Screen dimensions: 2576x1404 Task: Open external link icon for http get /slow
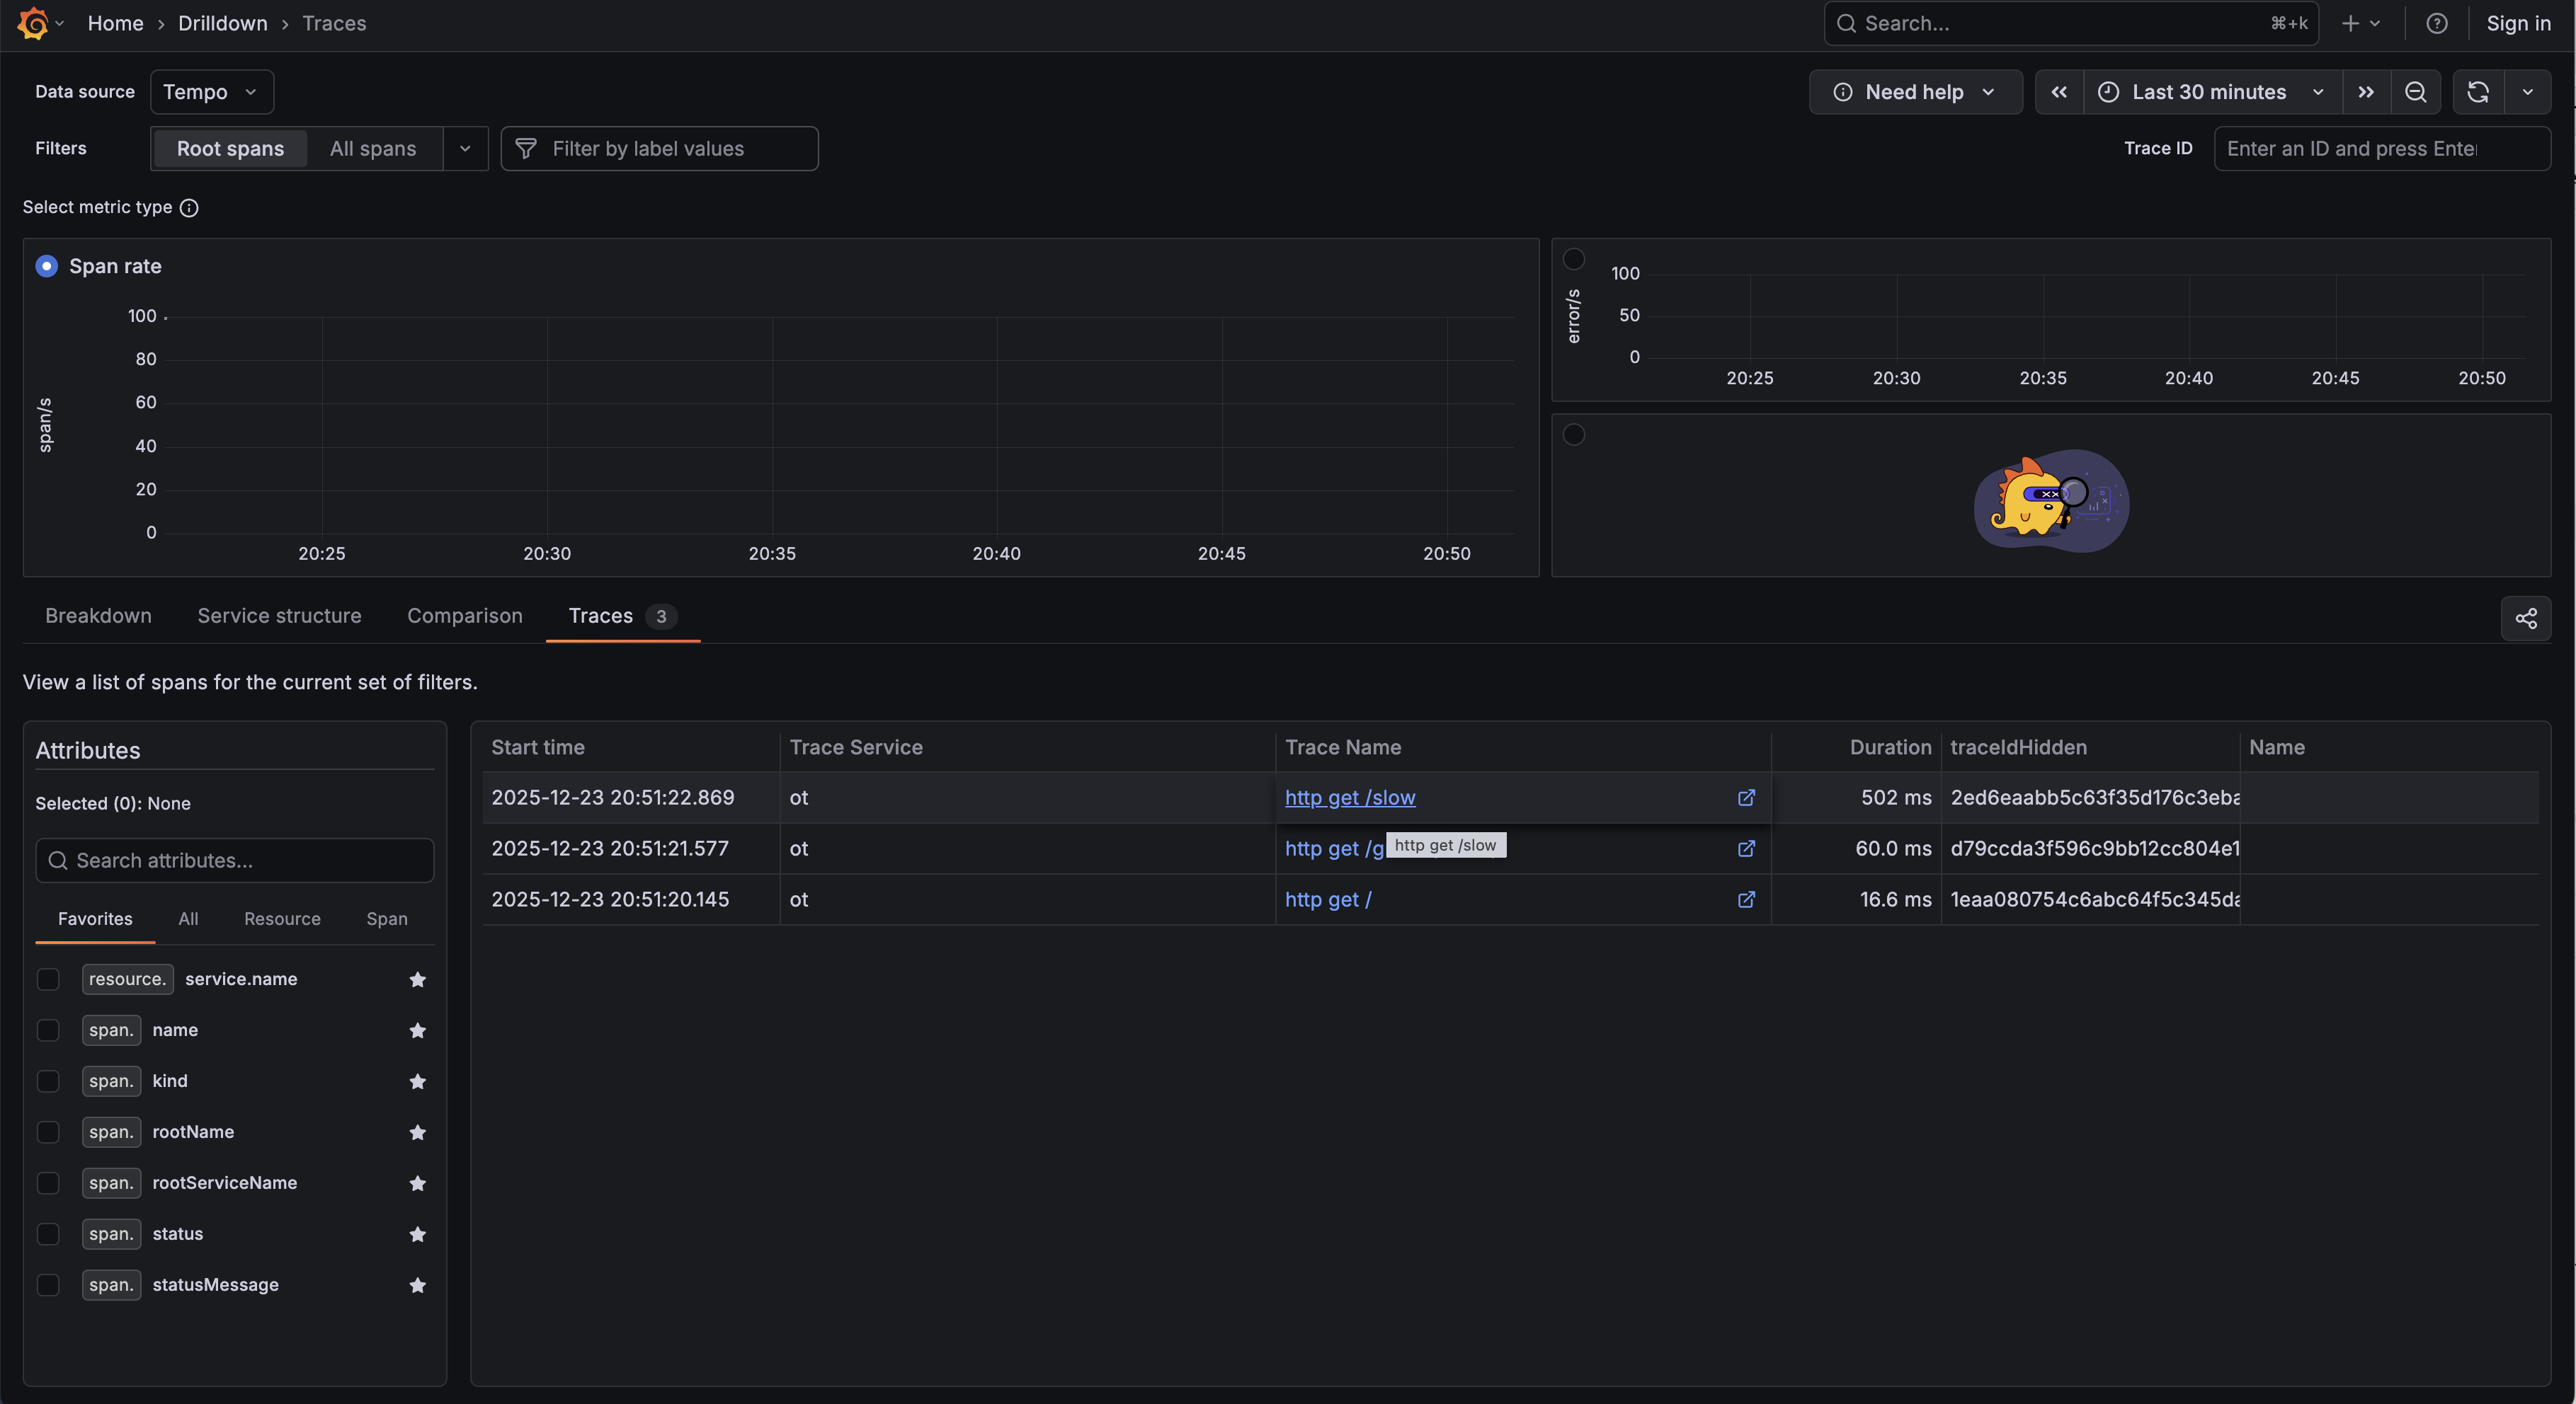[x=1746, y=798]
